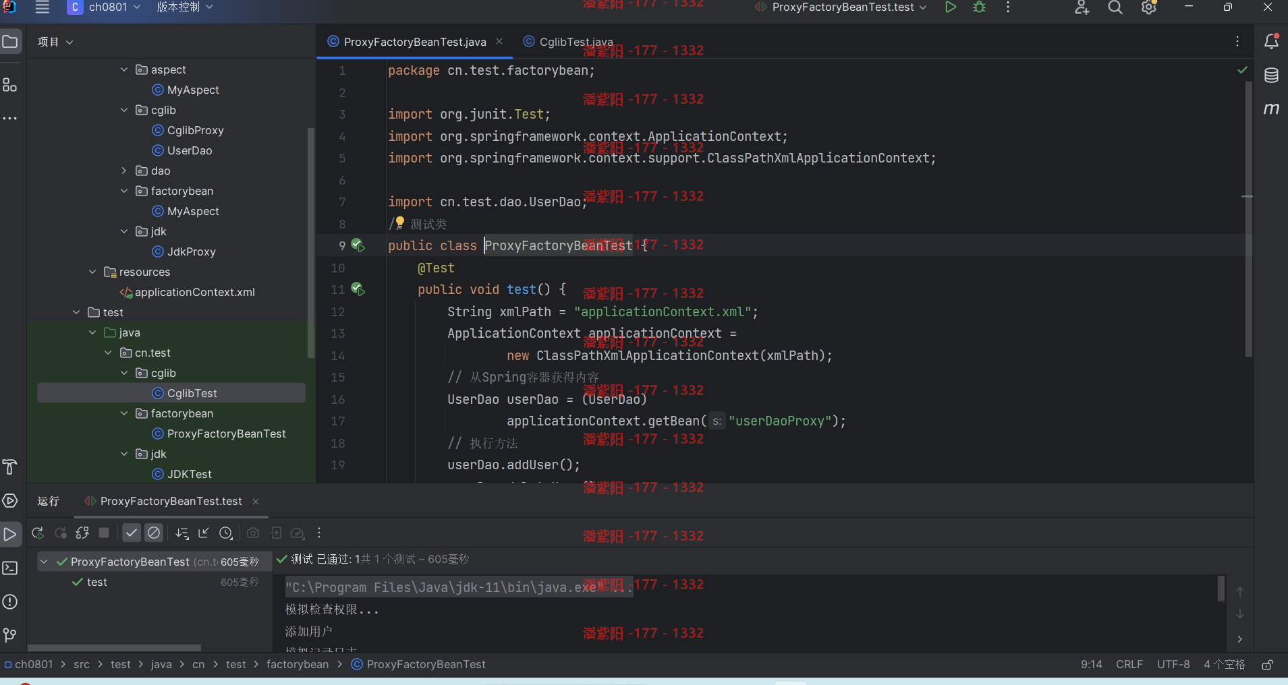Open the Services tool window
This screenshot has height=685, width=1288.
10,500
